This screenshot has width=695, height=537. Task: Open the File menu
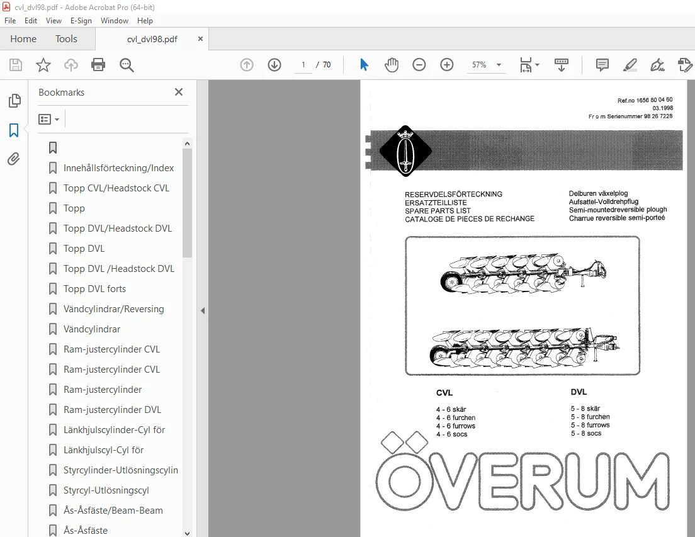pyautogui.click(x=9, y=20)
